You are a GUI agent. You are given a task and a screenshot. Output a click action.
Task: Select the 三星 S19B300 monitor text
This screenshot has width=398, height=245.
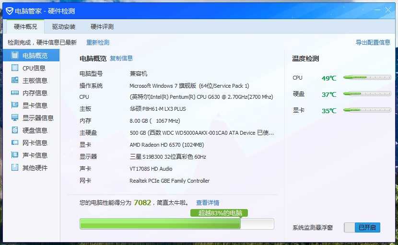click(168, 157)
